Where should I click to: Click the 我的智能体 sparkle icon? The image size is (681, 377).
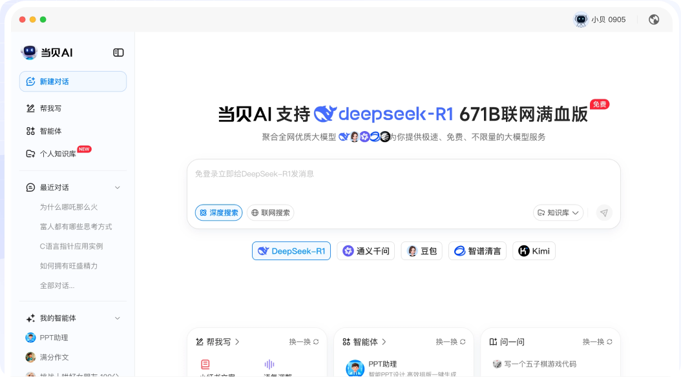pyautogui.click(x=30, y=318)
